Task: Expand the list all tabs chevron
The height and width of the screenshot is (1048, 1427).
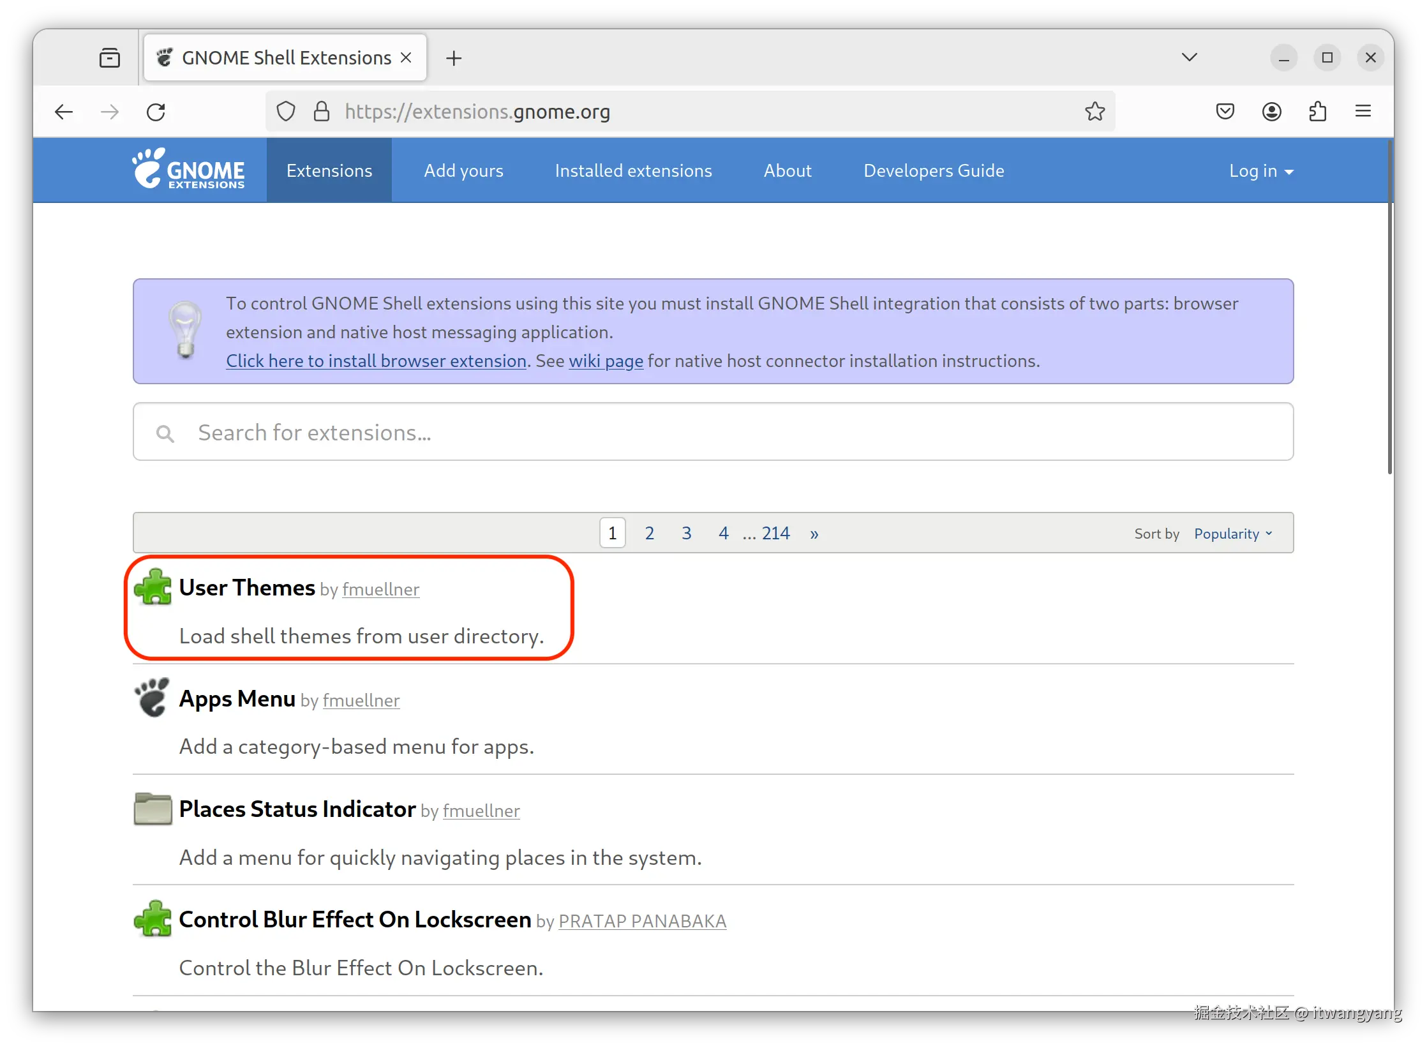Action: tap(1189, 57)
